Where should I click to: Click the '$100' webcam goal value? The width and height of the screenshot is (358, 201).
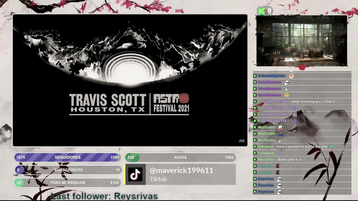pos(114,183)
